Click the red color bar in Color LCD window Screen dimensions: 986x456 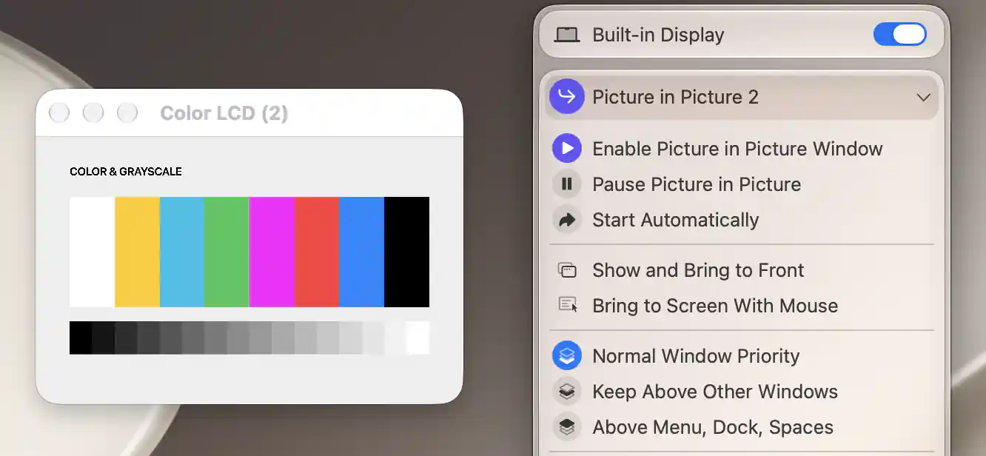pos(317,252)
